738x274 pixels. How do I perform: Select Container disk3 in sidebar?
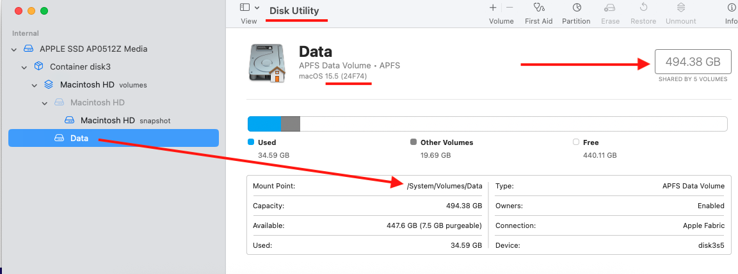tap(79, 66)
